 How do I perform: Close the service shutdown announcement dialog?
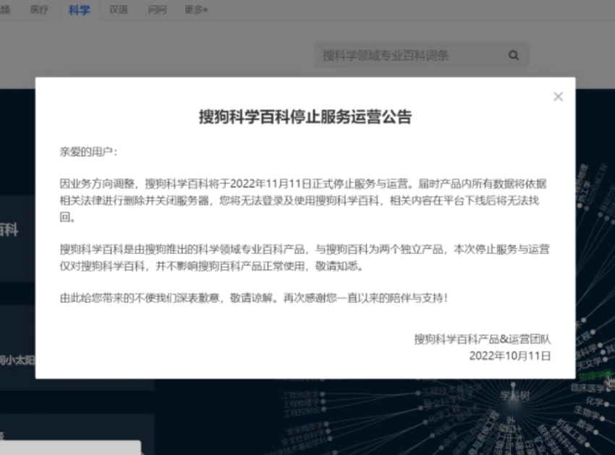(558, 97)
